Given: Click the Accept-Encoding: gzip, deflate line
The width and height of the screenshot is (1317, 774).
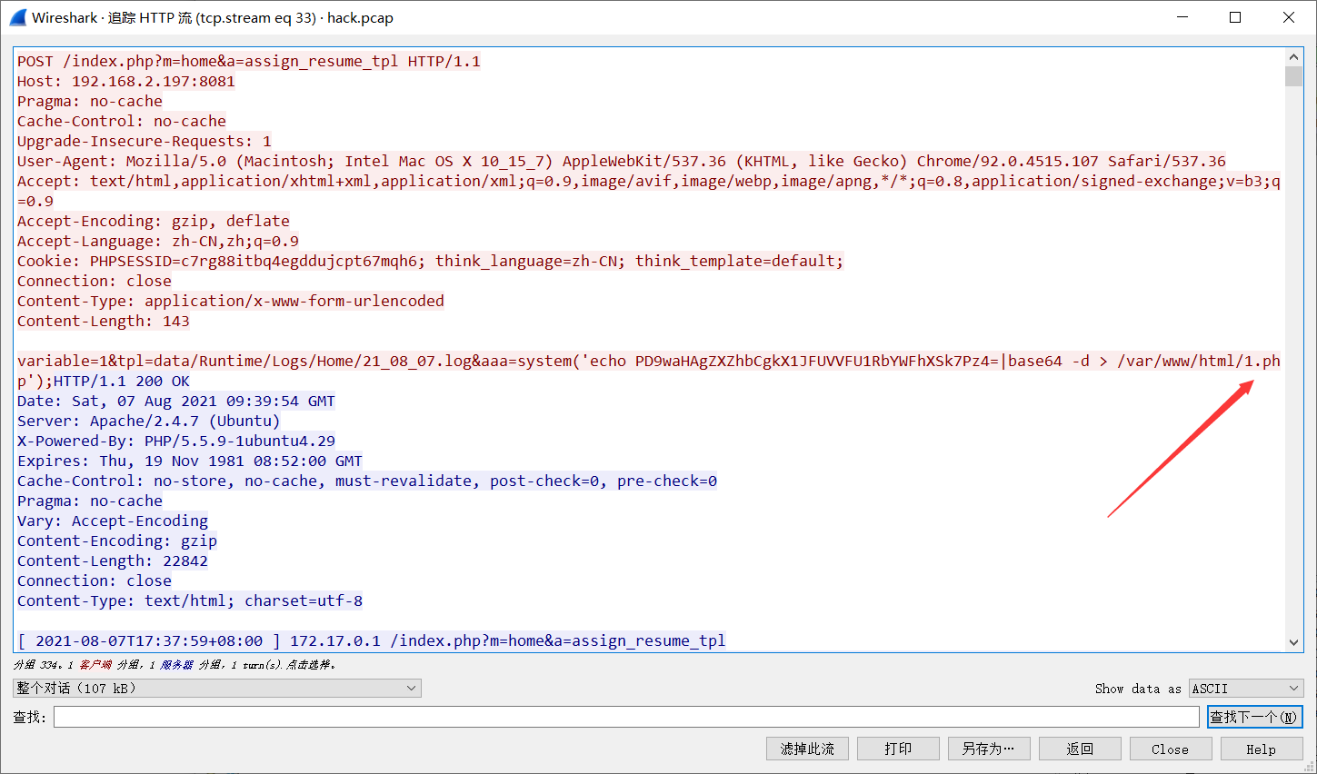Looking at the screenshot, I should coord(154,221).
